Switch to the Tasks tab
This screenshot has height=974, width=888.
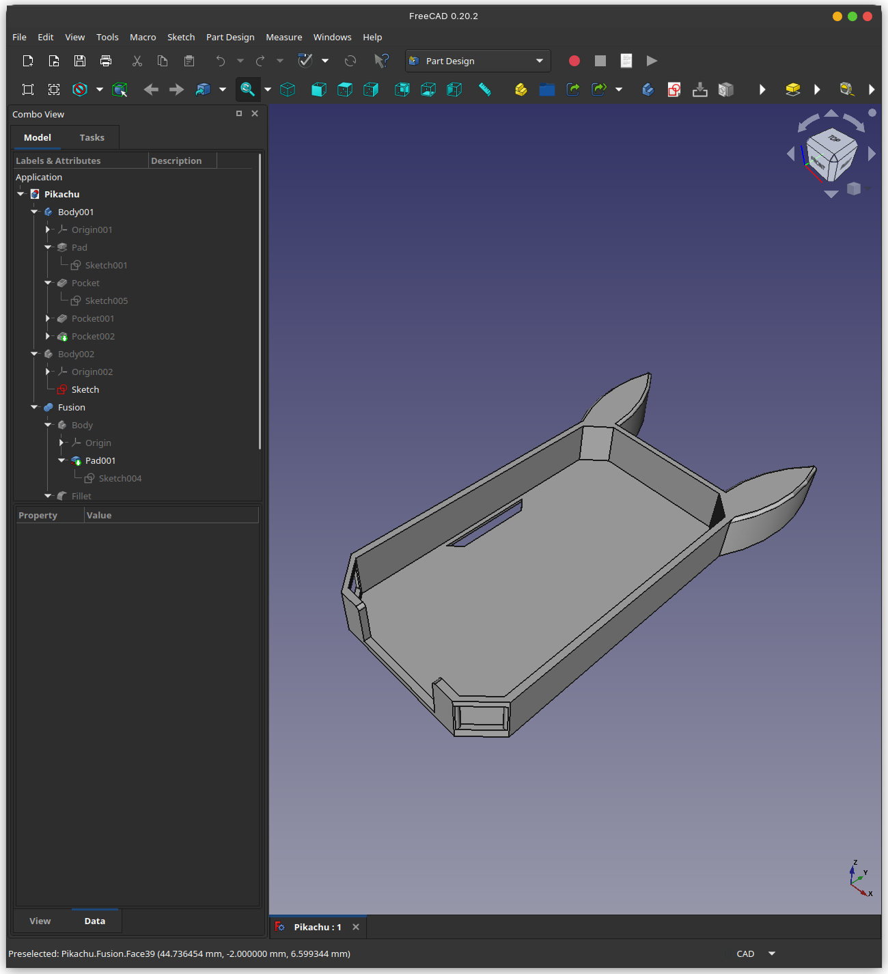point(92,137)
